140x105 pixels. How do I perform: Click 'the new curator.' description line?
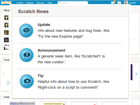(x=52, y=62)
